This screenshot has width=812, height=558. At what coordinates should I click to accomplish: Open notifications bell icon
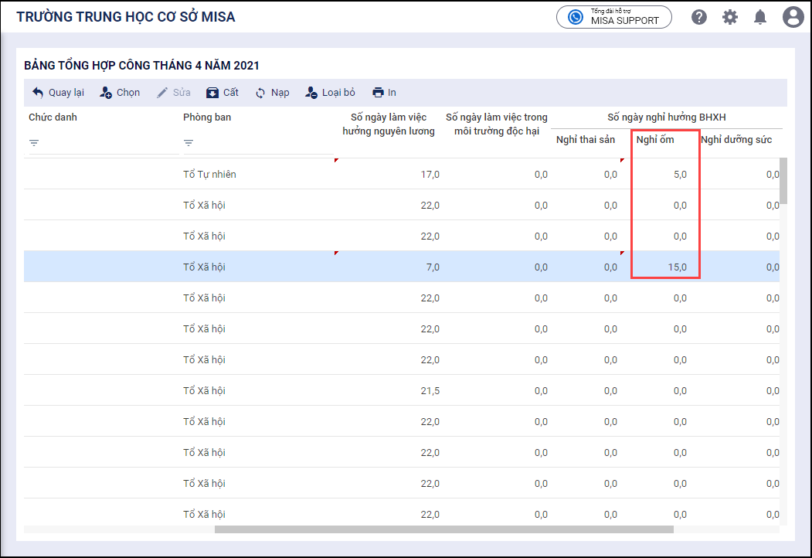760,17
